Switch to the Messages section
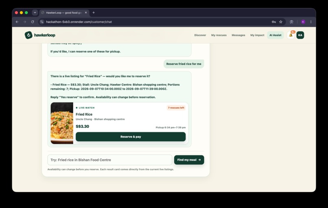Viewport: 328px width, 208px height. click(238, 35)
